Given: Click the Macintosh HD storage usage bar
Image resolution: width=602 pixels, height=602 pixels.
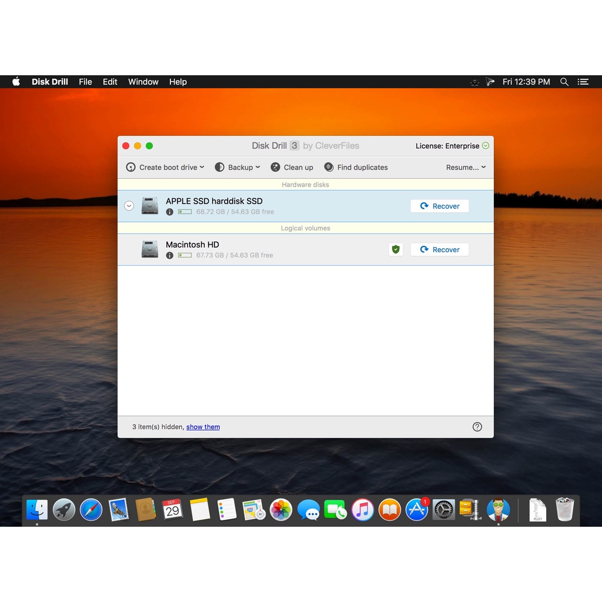Looking at the screenshot, I should pyautogui.click(x=185, y=255).
